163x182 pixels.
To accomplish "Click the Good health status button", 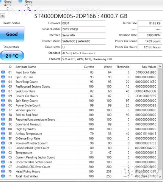I will (x=12, y=34).
